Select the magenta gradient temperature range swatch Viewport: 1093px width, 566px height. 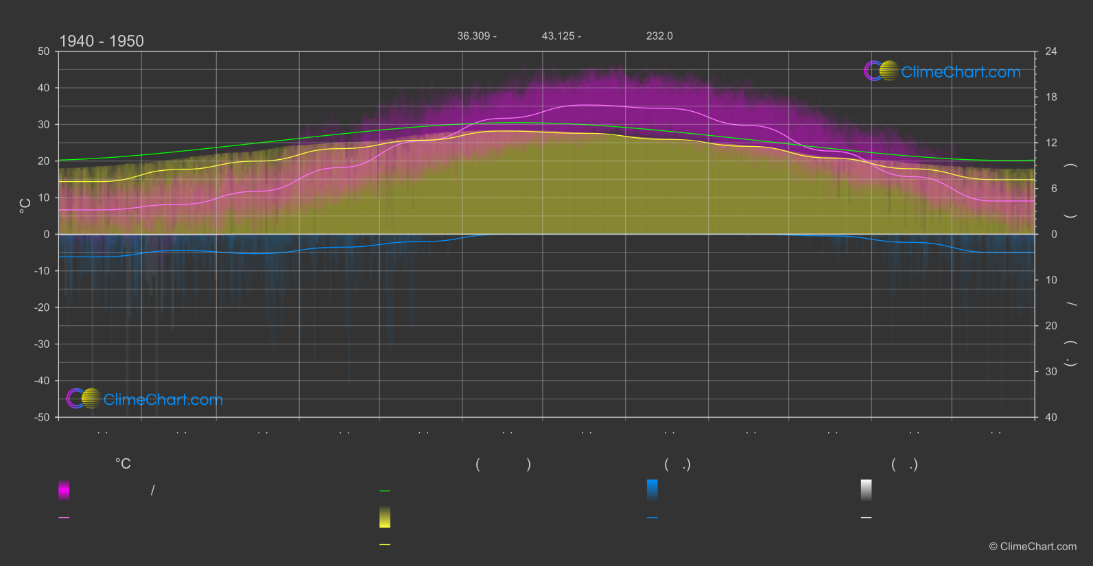tap(64, 490)
